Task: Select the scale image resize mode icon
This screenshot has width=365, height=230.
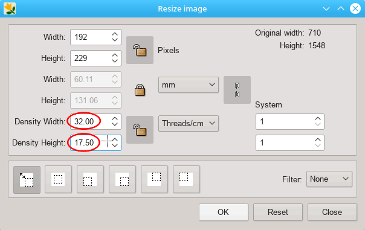Action: (27, 179)
